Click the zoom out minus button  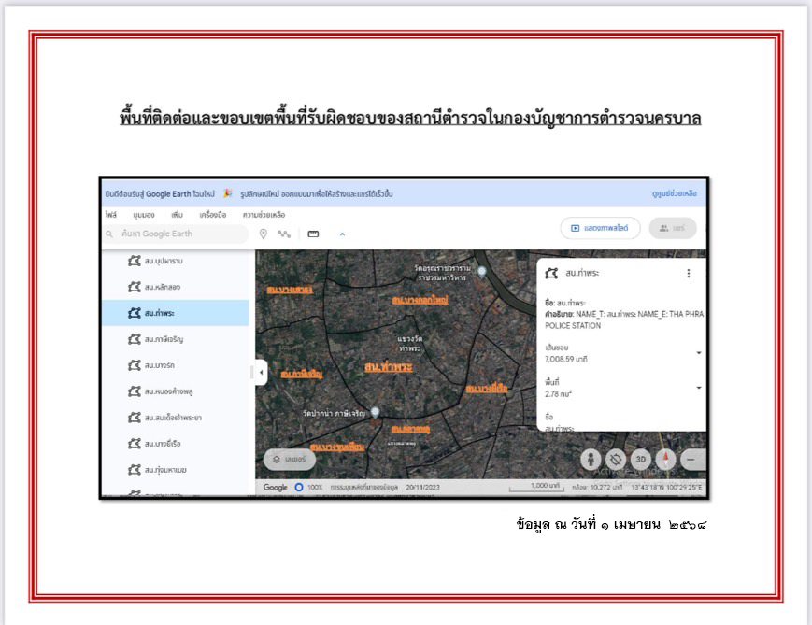(691, 460)
